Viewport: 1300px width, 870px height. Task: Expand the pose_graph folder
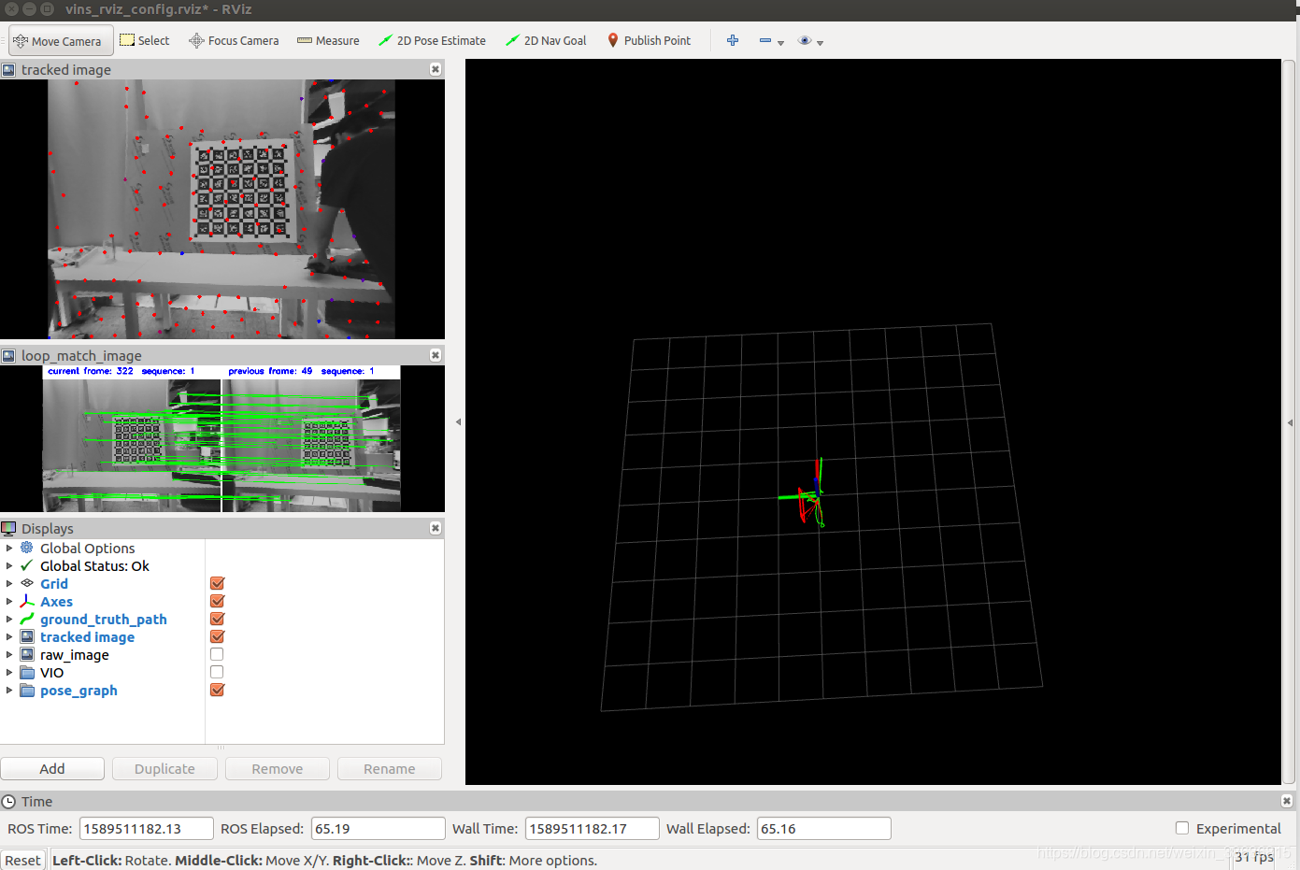[9, 691]
